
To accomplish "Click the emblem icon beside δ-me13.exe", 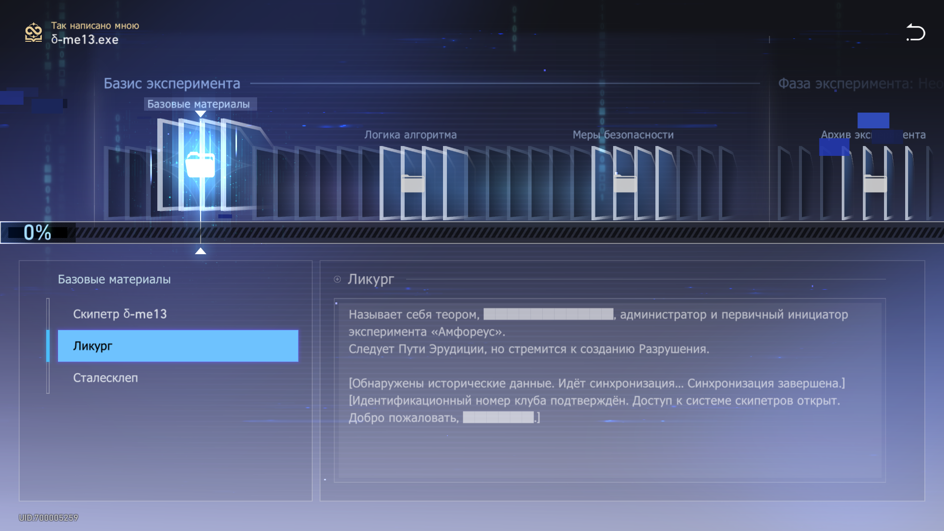I will [x=33, y=32].
